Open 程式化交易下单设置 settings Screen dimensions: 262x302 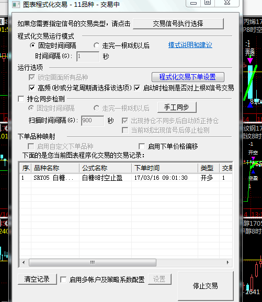[188, 77]
